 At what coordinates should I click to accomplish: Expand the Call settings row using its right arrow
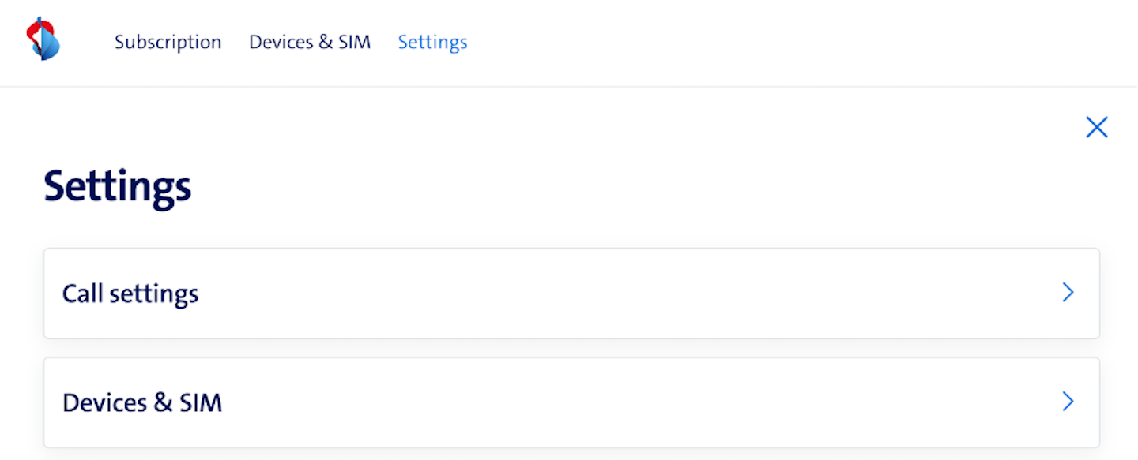(x=1068, y=294)
